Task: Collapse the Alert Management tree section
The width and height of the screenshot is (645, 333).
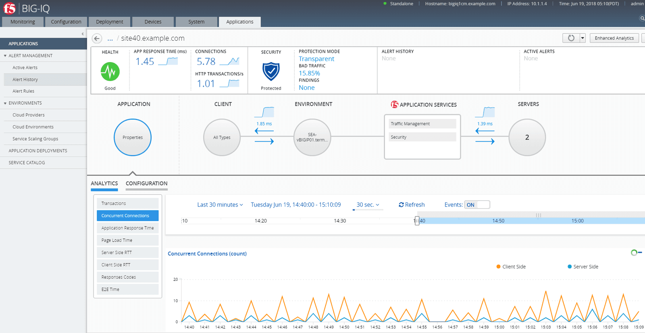Action: [5, 56]
